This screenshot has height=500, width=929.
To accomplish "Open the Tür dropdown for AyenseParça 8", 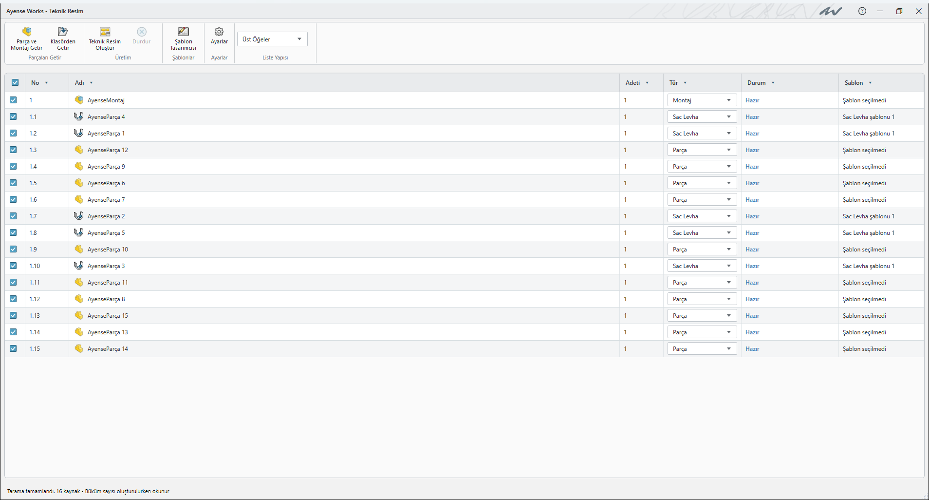I will click(x=702, y=299).
